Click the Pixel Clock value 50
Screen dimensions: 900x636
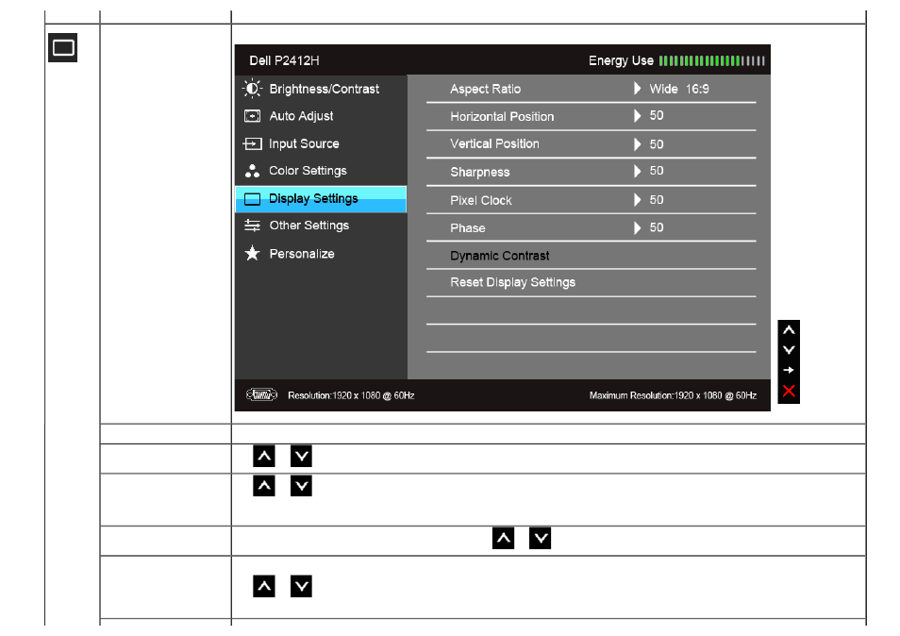click(x=657, y=200)
